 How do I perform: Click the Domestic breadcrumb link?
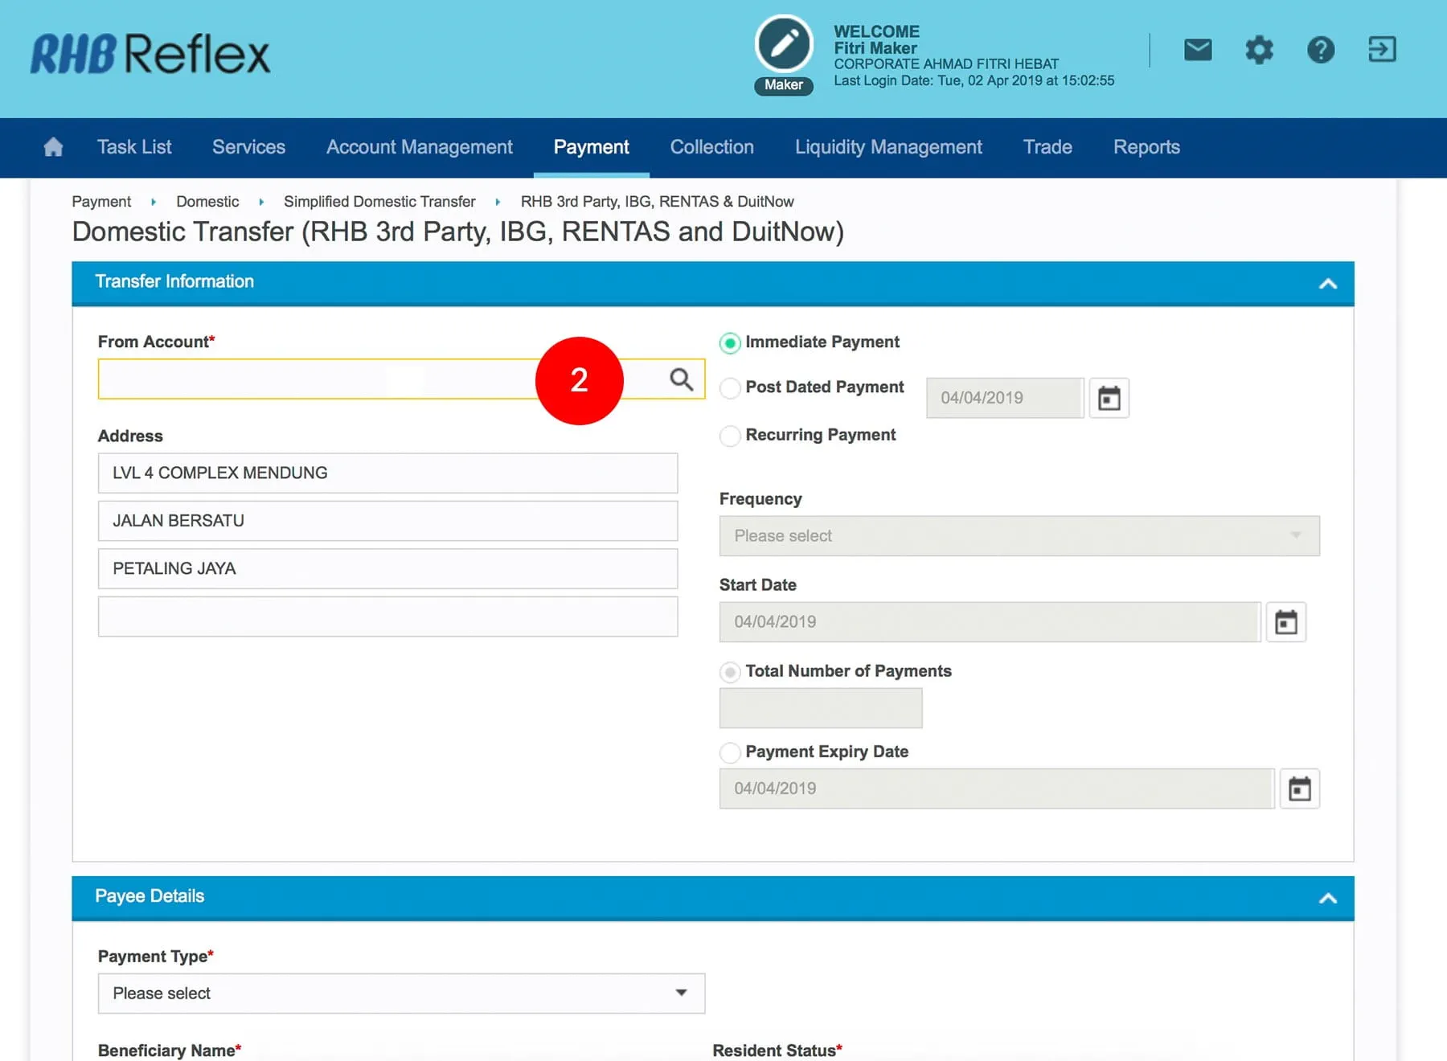[x=207, y=202]
